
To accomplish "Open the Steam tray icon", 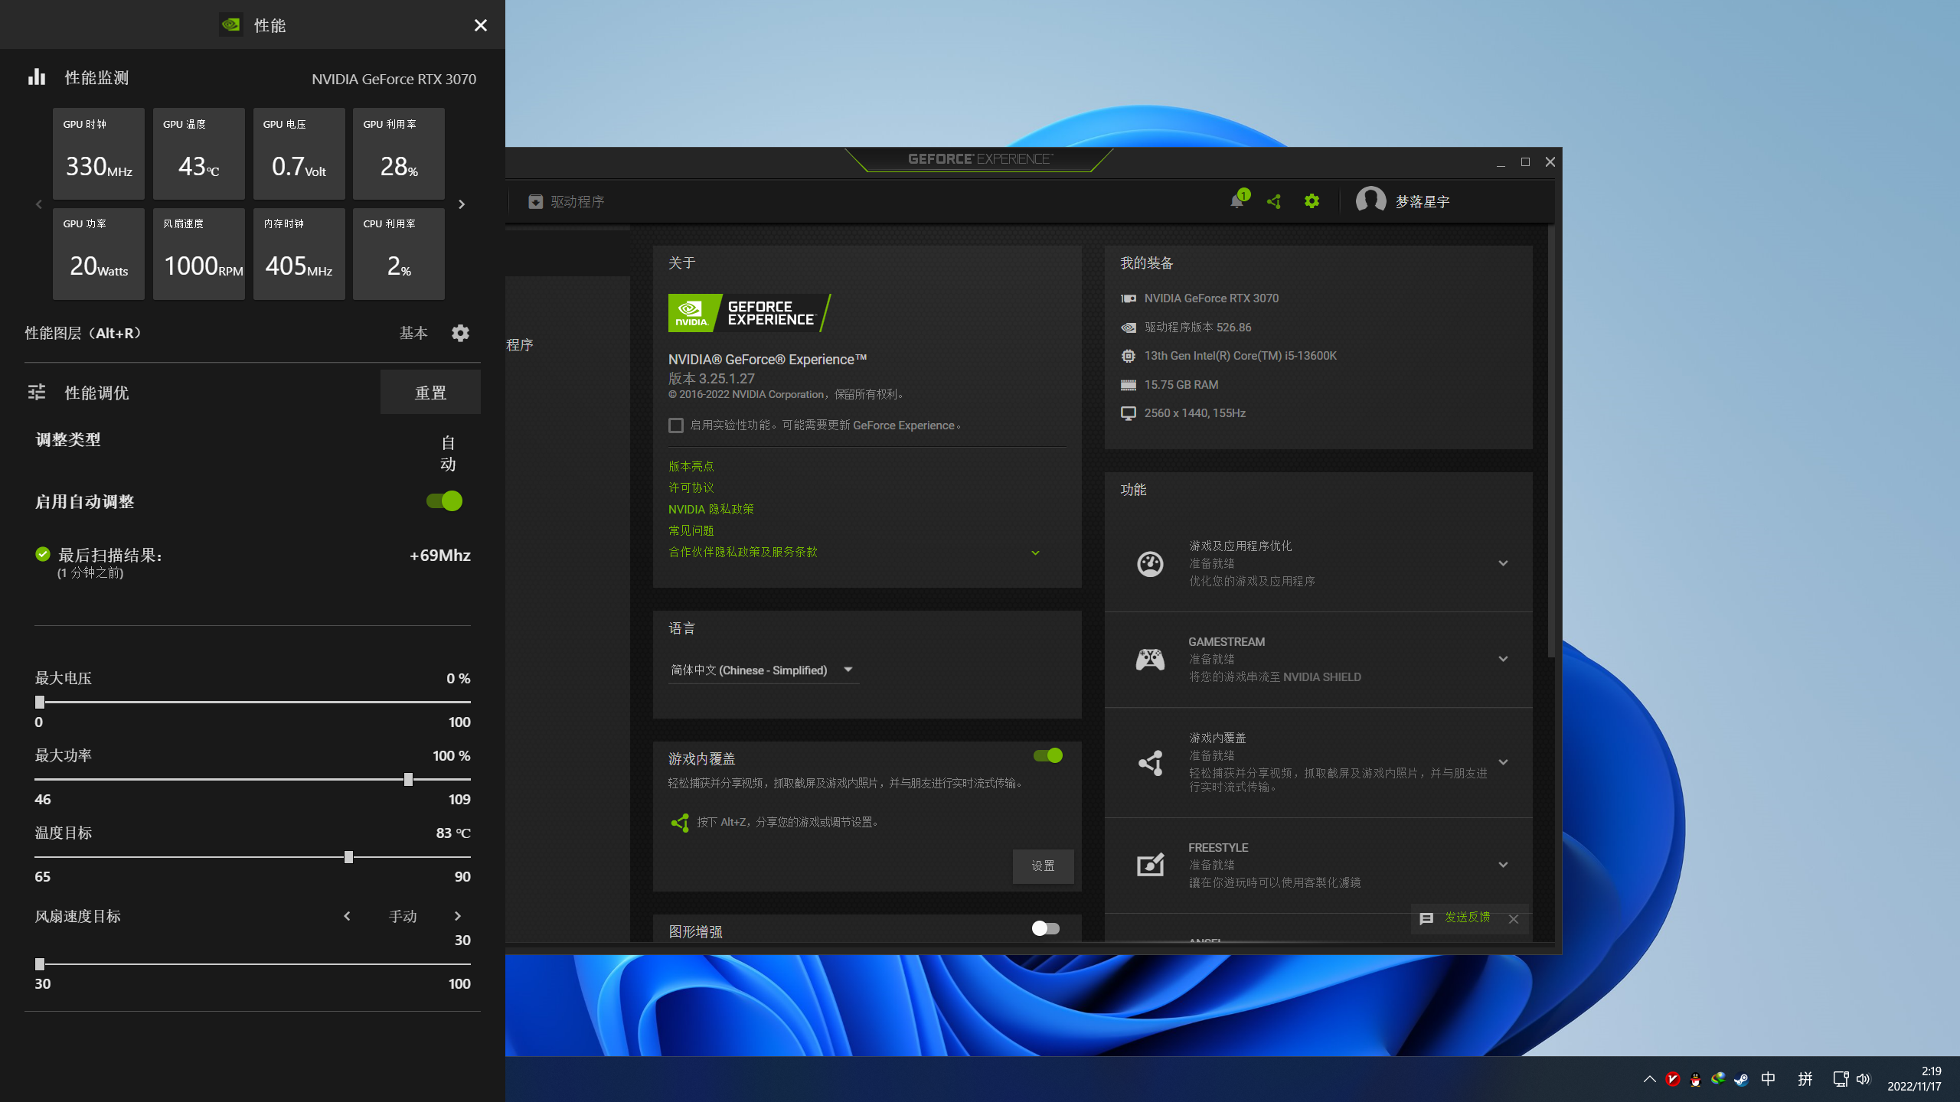I will (1740, 1079).
